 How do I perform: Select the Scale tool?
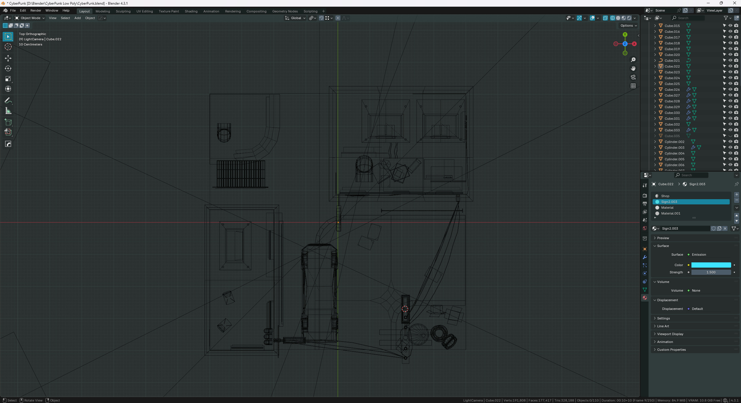8,79
